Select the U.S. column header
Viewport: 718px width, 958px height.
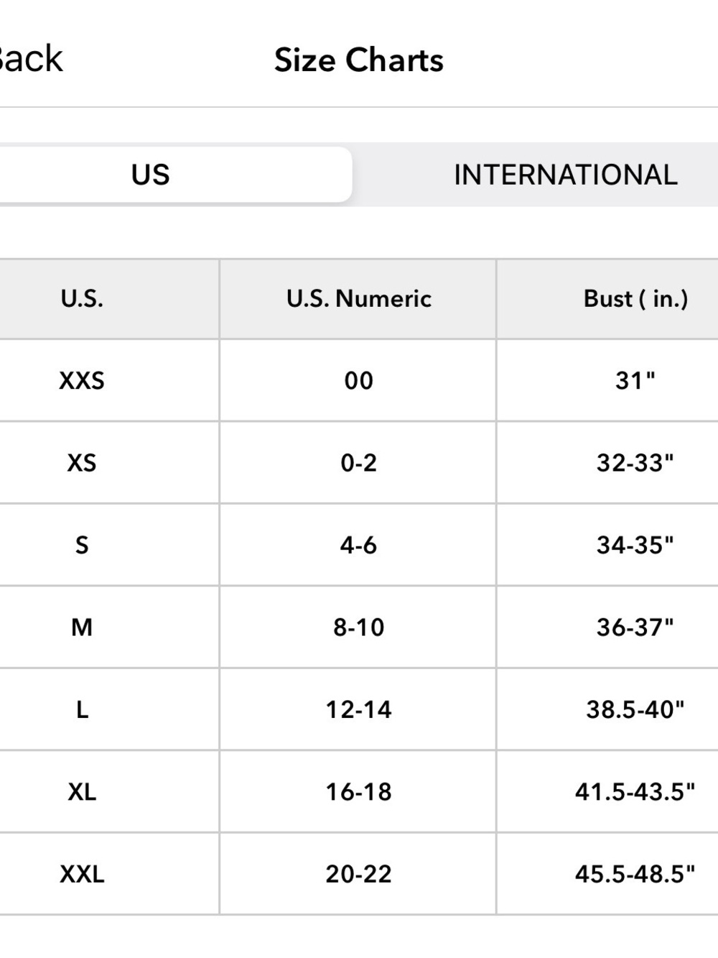point(109,299)
